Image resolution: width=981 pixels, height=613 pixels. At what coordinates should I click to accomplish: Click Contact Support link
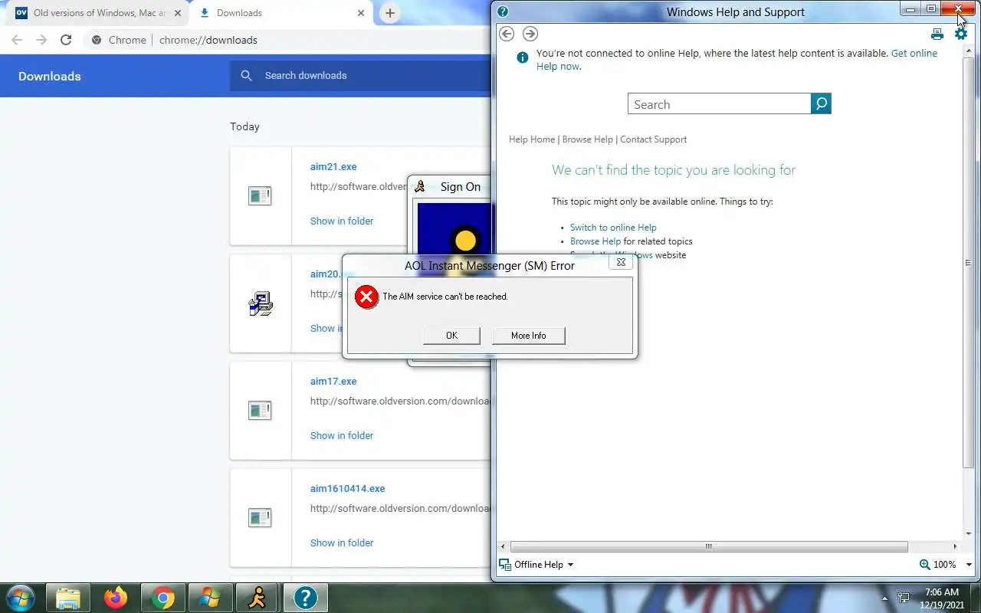point(654,139)
